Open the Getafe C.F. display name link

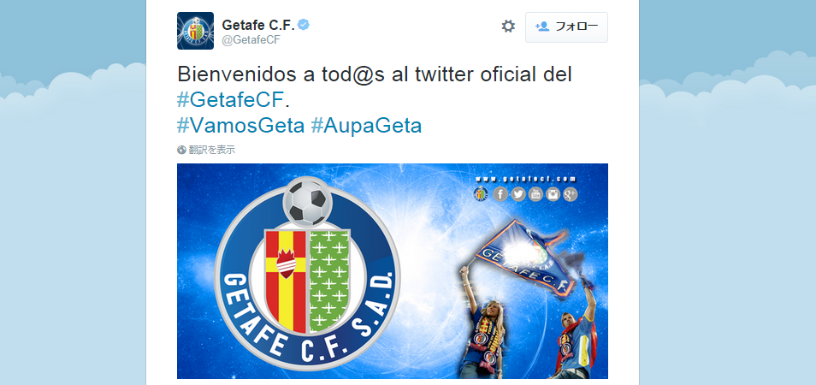pyautogui.click(x=258, y=25)
